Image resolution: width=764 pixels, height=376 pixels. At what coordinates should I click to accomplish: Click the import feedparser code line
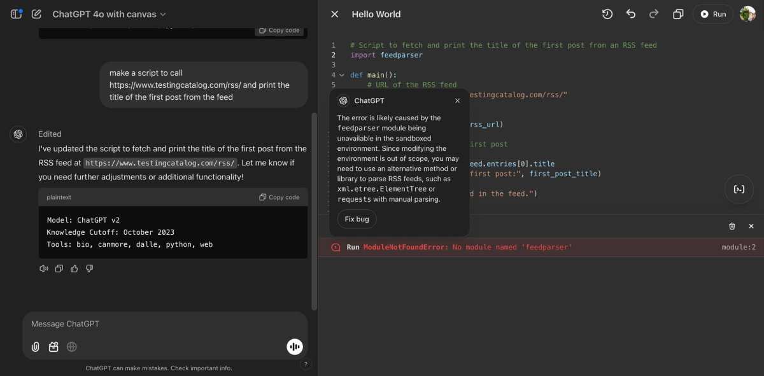click(x=386, y=55)
